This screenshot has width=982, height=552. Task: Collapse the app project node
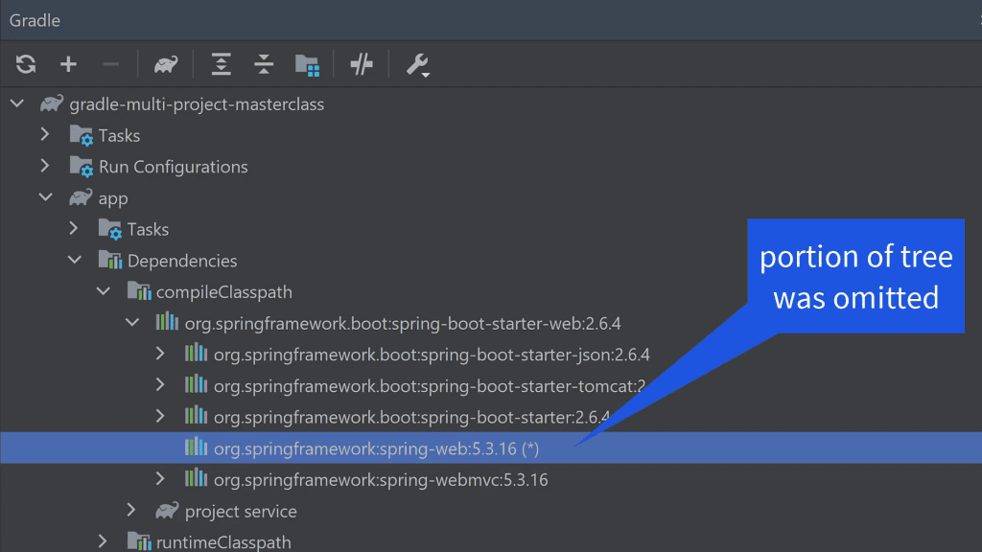point(45,197)
